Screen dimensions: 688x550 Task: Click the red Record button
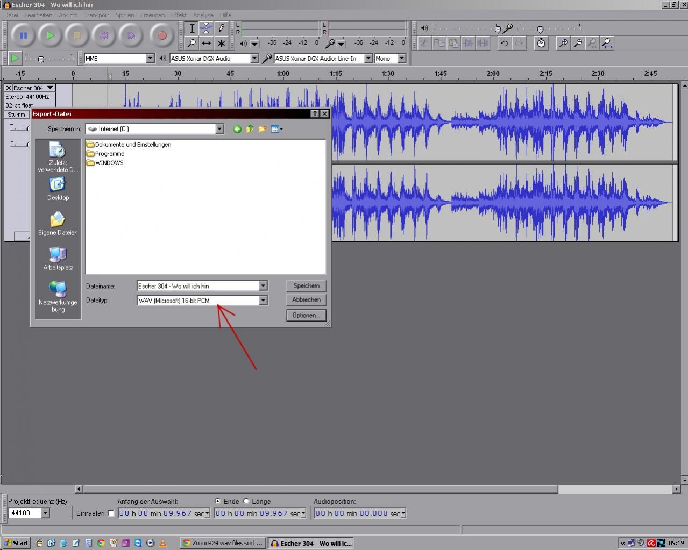tap(162, 36)
